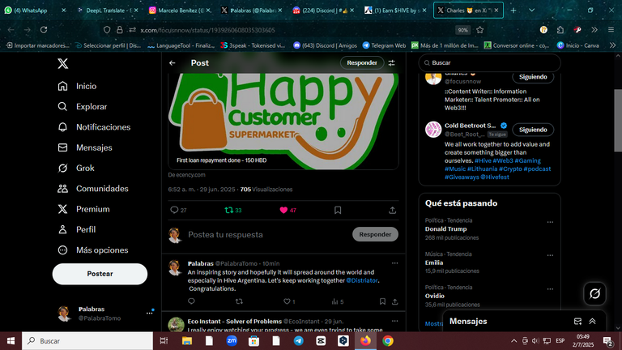
Task: Bookmark the Palabras comment
Action: point(382,301)
